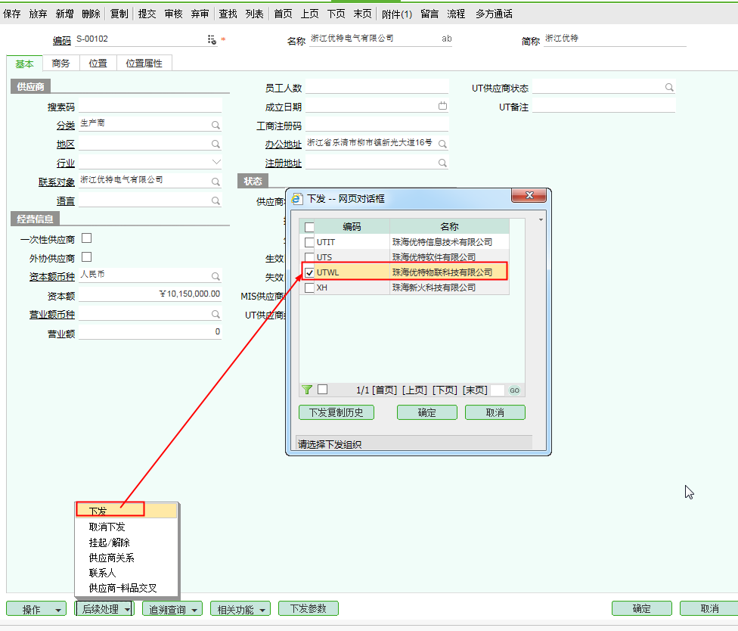This screenshot has height=631, width=738.
Task: Confirm the dialog with 确定
Action: coord(426,412)
